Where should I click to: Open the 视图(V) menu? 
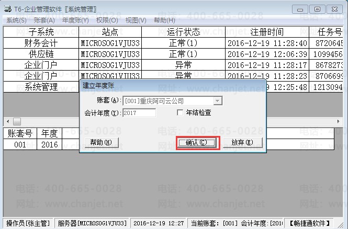[136, 20]
